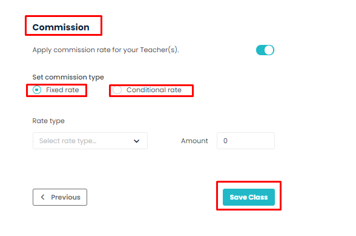Open the Select rate type dropdown
This screenshot has width=356, height=236.
tap(90, 141)
